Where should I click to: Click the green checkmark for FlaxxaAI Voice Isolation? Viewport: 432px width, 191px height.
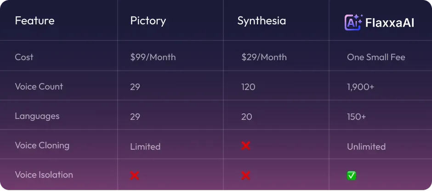click(352, 175)
